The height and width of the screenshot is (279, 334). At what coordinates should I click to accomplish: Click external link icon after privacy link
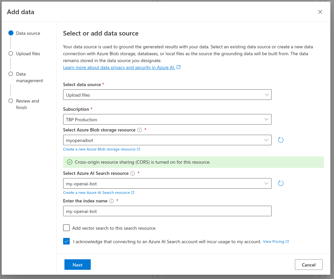point(179,67)
